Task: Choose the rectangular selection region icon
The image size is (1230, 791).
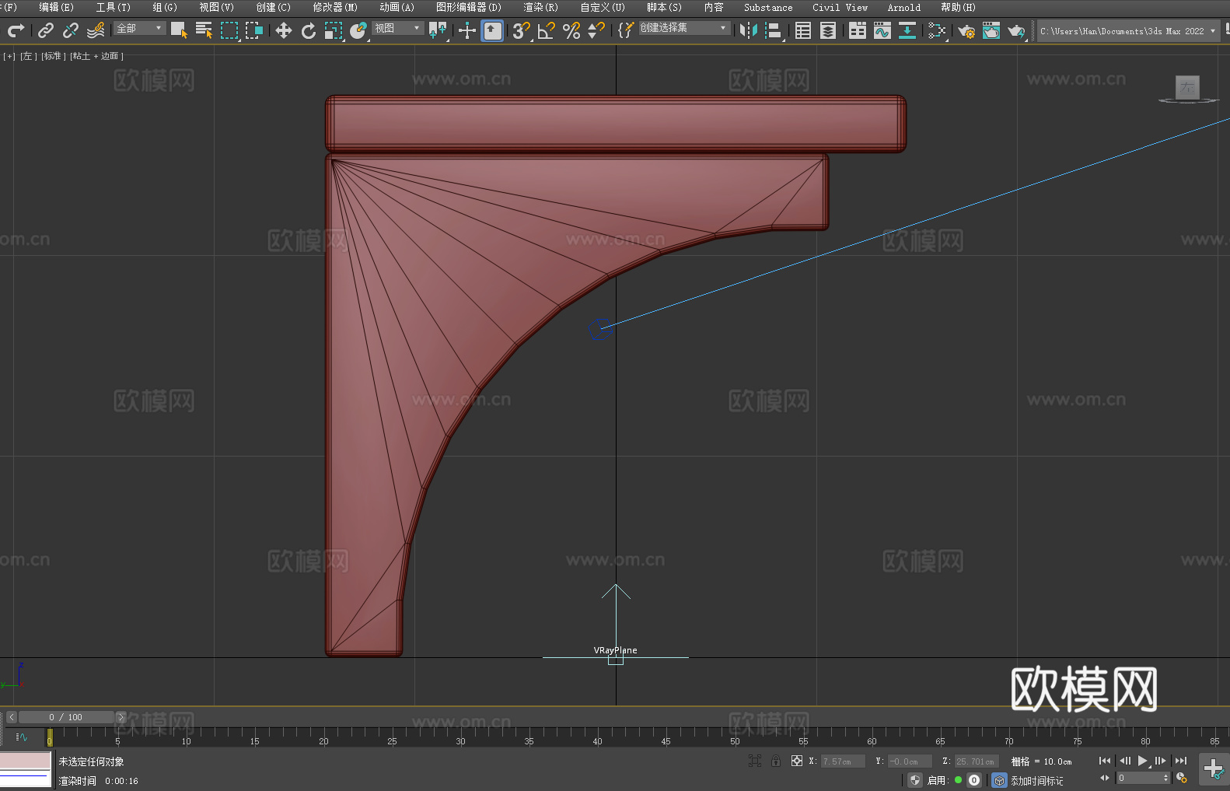Action: pyautogui.click(x=229, y=30)
